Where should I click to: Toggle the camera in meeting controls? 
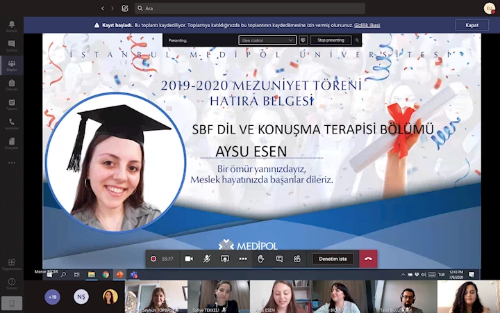click(x=189, y=259)
